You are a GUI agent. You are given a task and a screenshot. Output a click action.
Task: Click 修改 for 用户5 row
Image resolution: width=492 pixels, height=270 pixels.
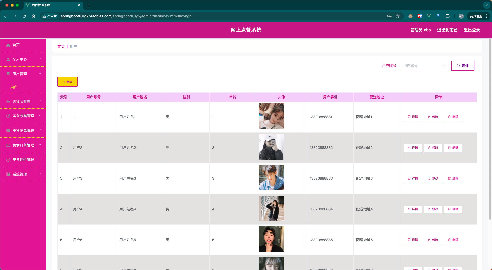pos(433,240)
